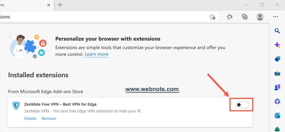Image resolution: width=285 pixels, height=132 pixels.
Task: Open Tools briefcase in sidebar
Action: pos(277,73)
